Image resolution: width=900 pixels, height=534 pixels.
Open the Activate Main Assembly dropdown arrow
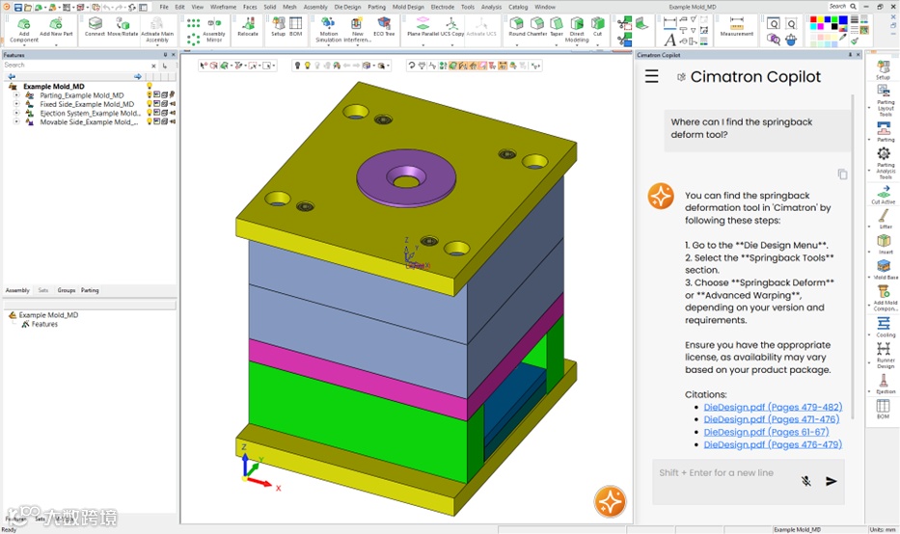click(x=156, y=44)
